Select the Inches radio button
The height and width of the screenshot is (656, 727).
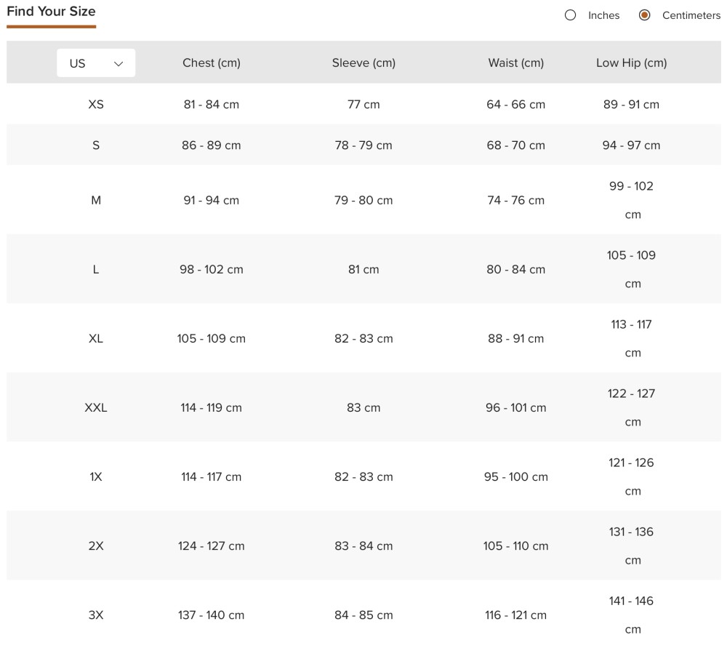tap(571, 15)
